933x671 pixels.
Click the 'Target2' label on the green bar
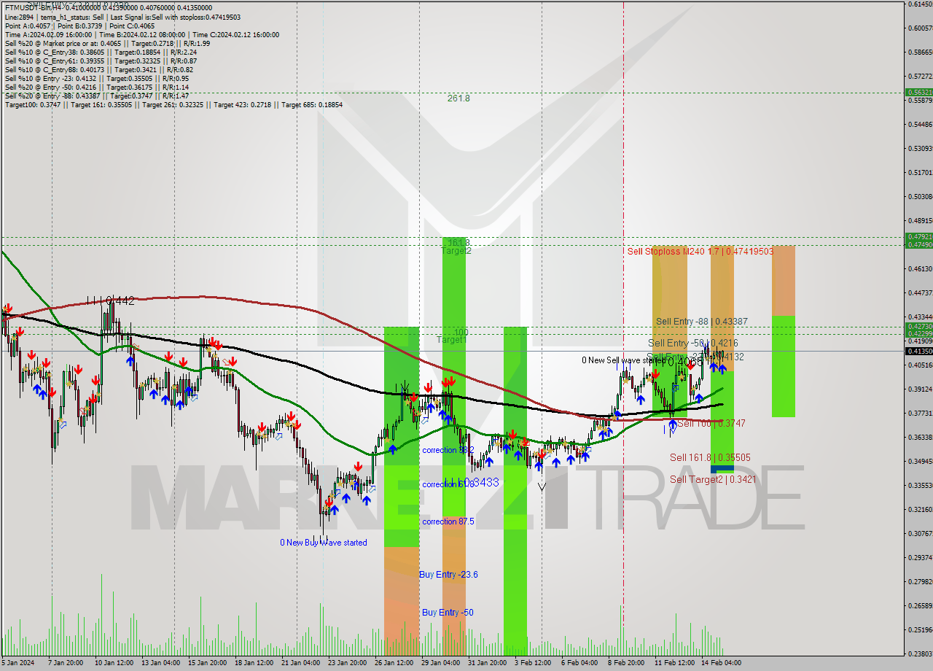click(456, 251)
